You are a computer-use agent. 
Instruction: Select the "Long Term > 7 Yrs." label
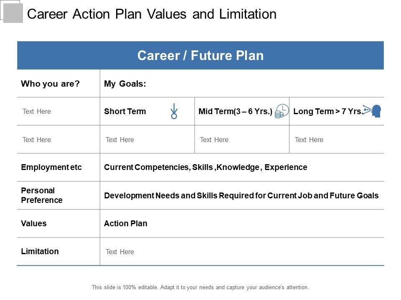327,111
